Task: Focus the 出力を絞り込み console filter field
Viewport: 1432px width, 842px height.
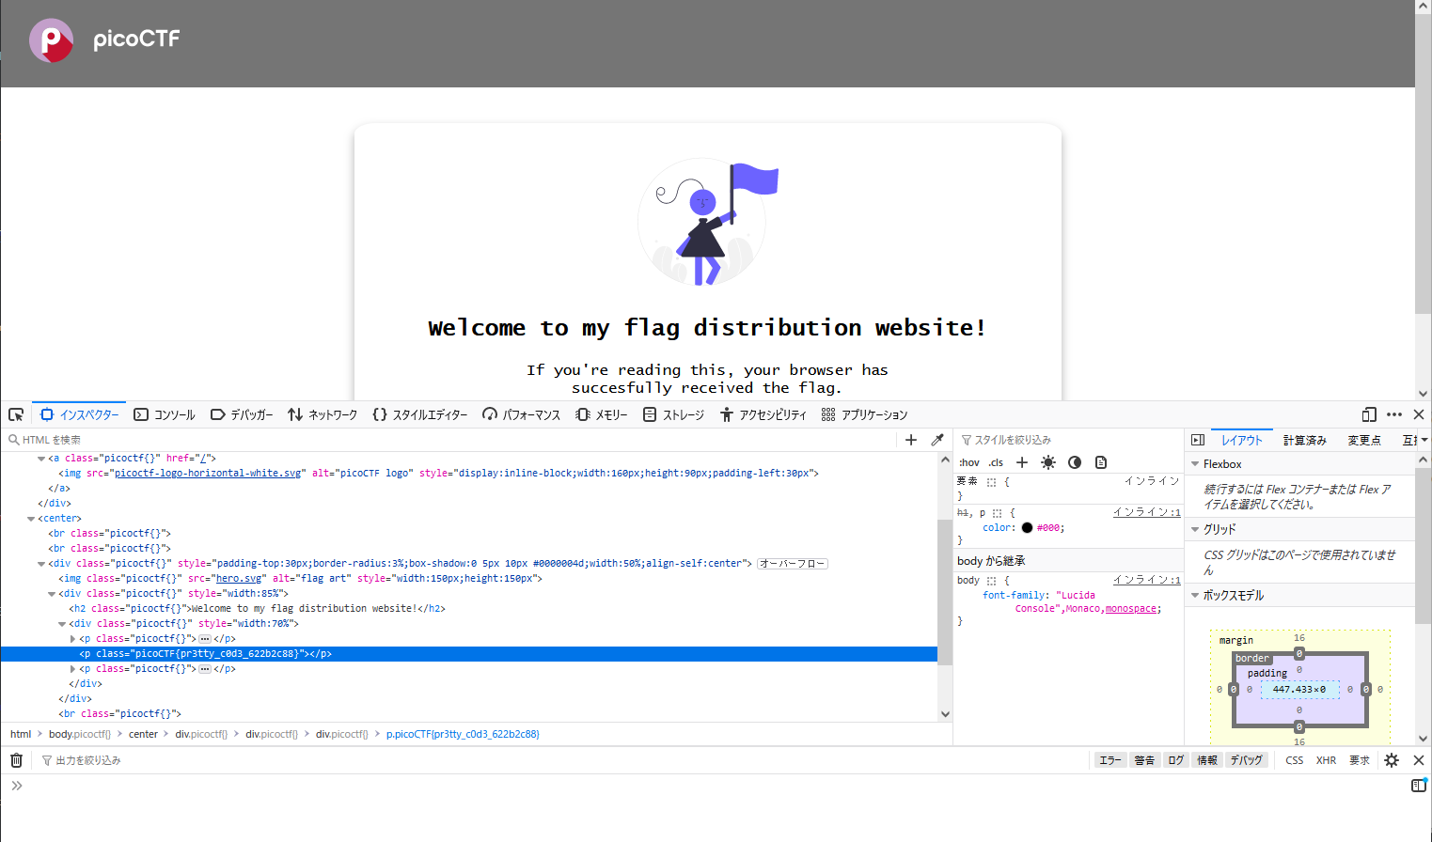Action: coord(564,760)
